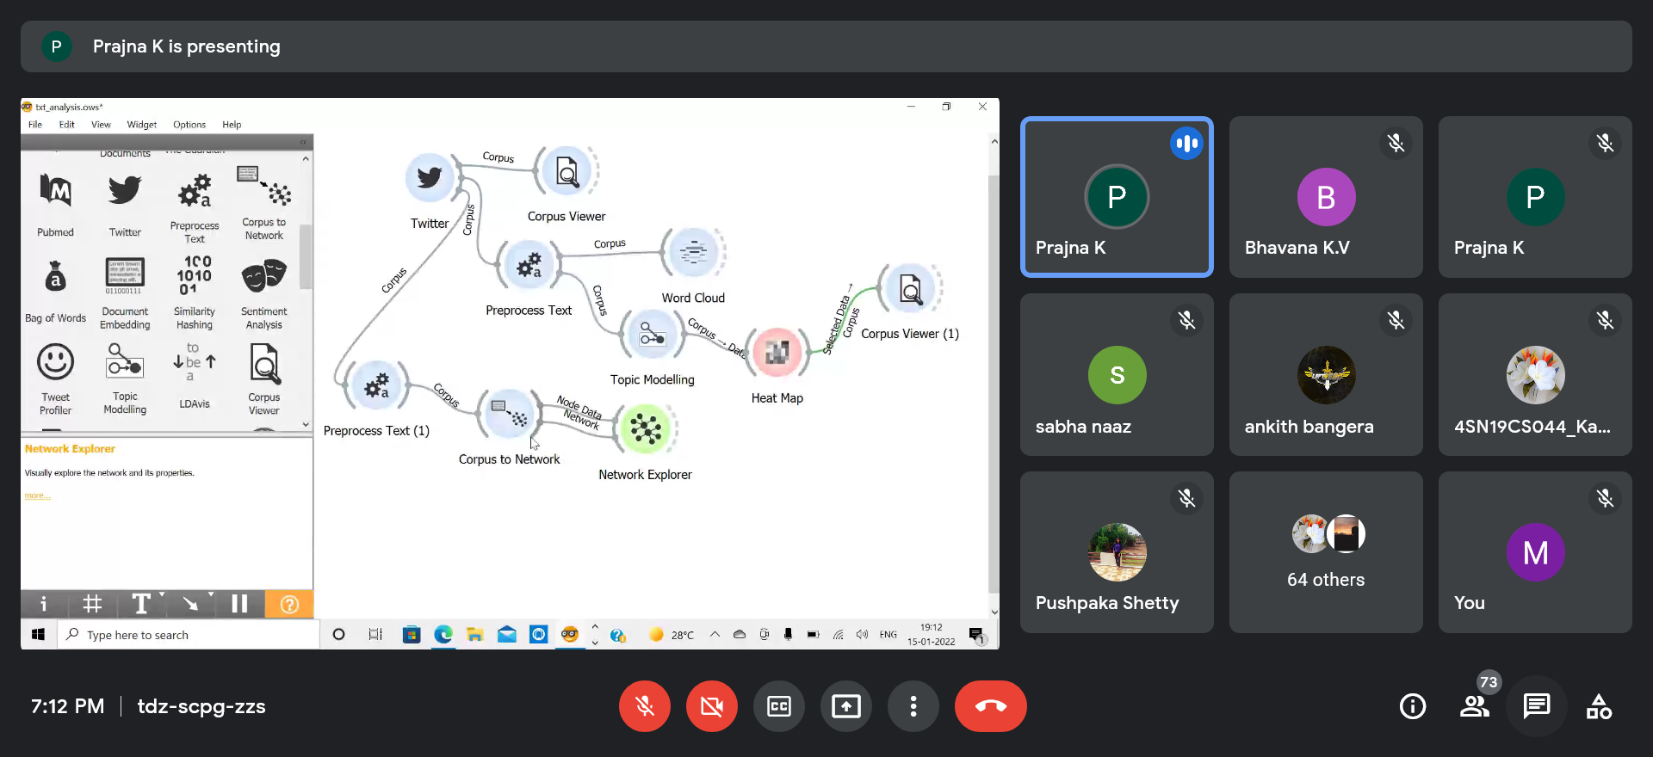Screen dimensions: 1653x757
Task: Click the Word Cloud widget node
Action: [693, 253]
